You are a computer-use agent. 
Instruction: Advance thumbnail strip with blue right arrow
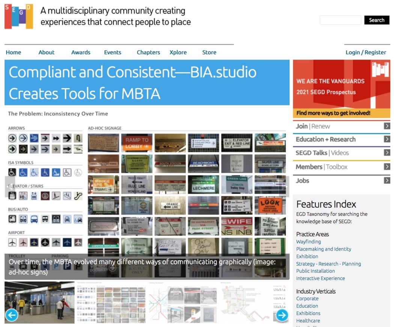pos(282,315)
